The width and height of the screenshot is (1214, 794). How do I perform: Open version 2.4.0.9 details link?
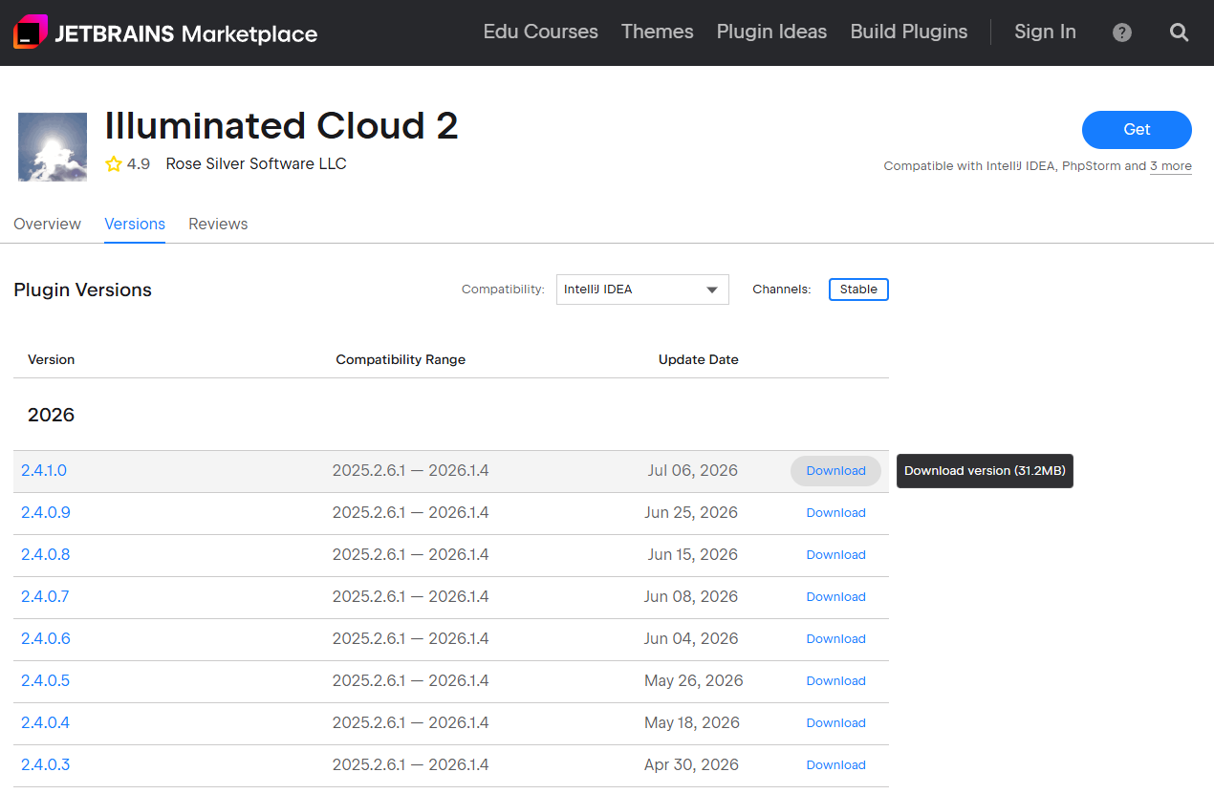tap(46, 513)
